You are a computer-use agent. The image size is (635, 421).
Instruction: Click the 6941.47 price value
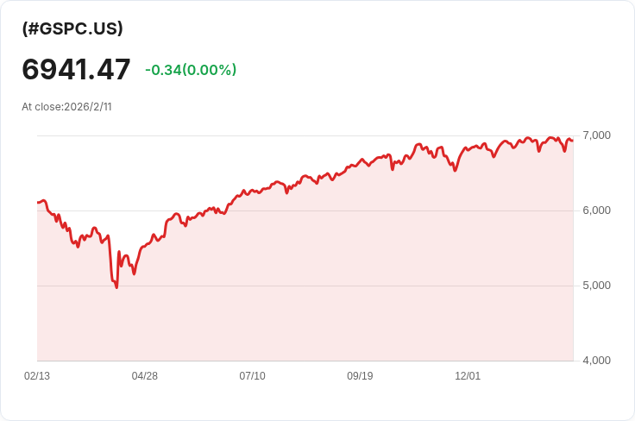click(76, 69)
